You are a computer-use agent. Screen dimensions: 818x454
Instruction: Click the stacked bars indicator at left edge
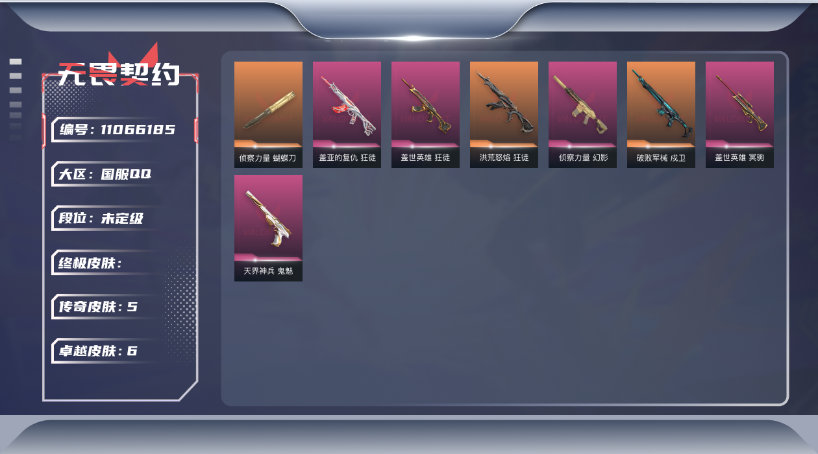tap(16, 99)
